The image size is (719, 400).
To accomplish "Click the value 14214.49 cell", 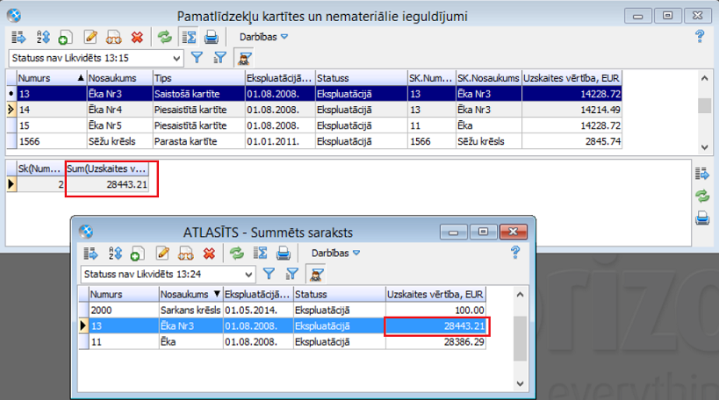I will [572, 110].
